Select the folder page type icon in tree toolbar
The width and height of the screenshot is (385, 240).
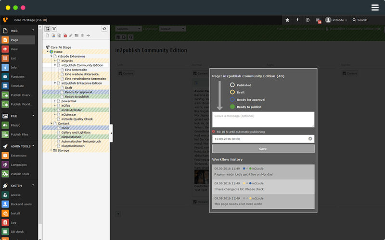point(77,36)
